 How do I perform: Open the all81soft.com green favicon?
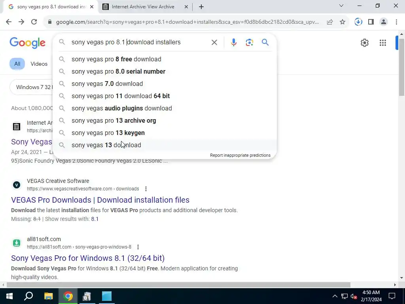tap(17, 243)
